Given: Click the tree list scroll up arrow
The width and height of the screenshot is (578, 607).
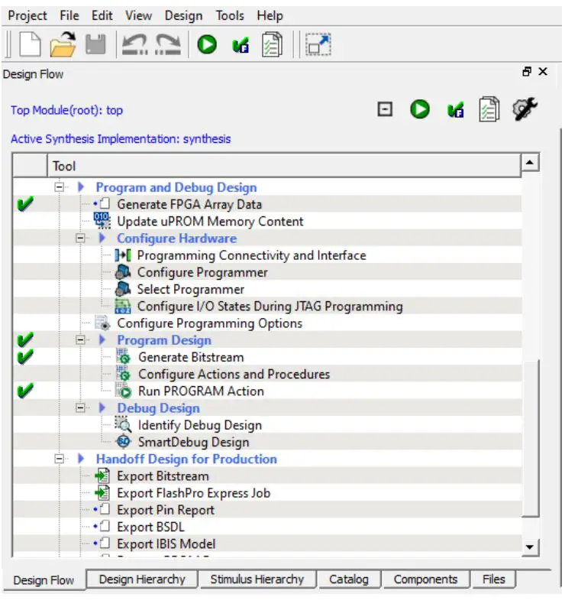Looking at the screenshot, I should click(530, 162).
